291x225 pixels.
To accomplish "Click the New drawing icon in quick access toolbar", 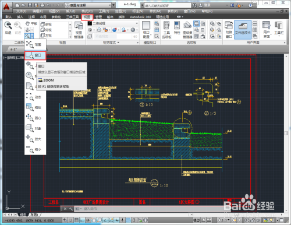I will [17, 5].
